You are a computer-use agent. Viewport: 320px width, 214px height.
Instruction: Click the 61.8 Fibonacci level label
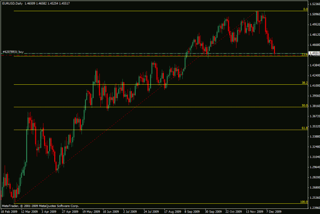pyautogui.click(x=305, y=128)
